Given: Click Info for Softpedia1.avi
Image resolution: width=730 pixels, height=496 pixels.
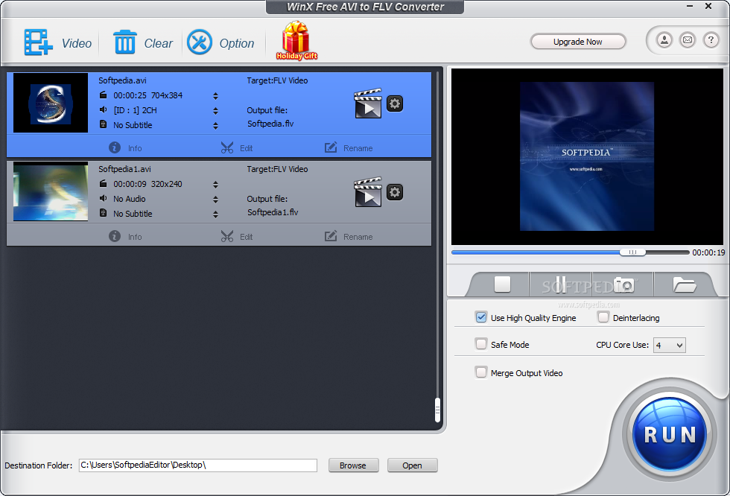Looking at the screenshot, I should pyautogui.click(x=125, y=236).
